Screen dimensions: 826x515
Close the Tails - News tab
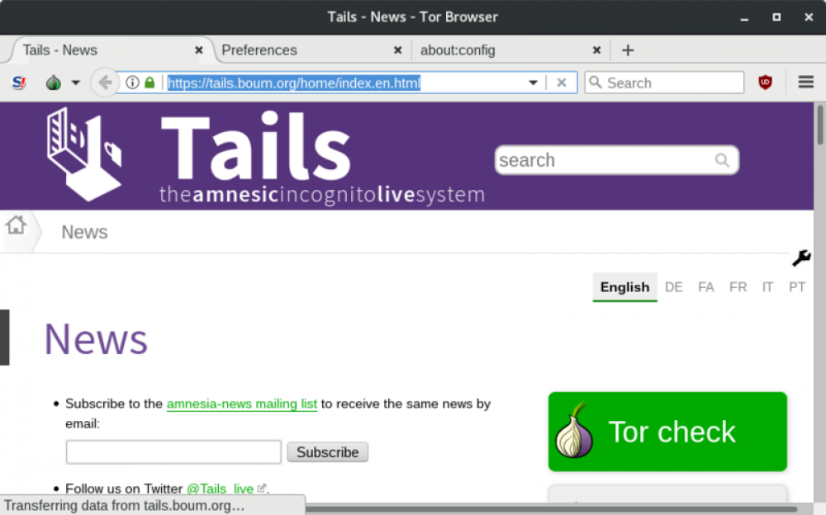[x=198, y=50]
